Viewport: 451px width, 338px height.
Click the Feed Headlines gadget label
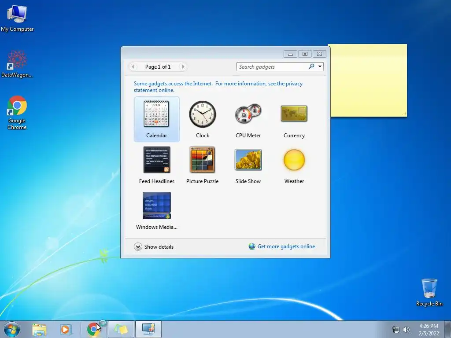tap(157, 181)
